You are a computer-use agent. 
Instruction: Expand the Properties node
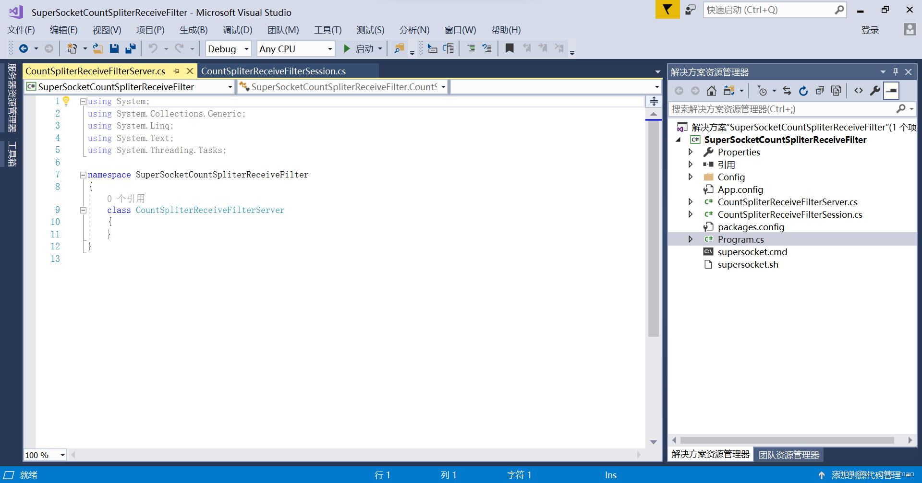(x=691, y=152)
